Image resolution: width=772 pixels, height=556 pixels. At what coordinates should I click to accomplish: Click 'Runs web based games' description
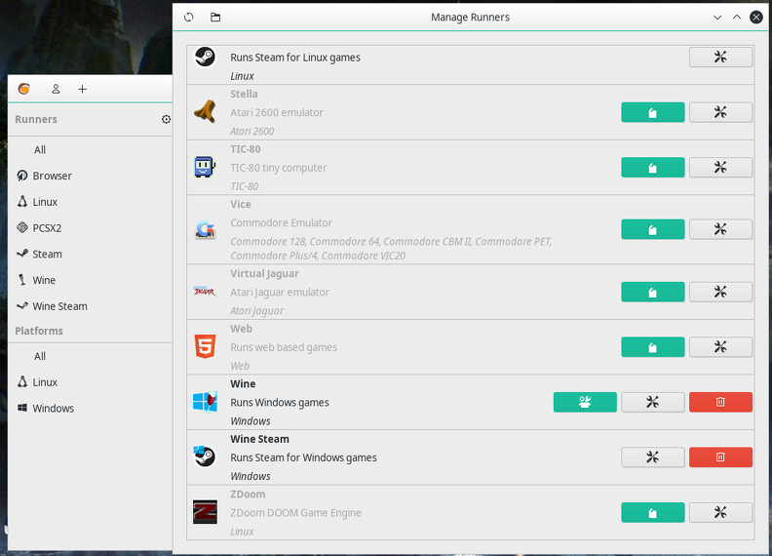pyautogui.click(x=284, y=347)
